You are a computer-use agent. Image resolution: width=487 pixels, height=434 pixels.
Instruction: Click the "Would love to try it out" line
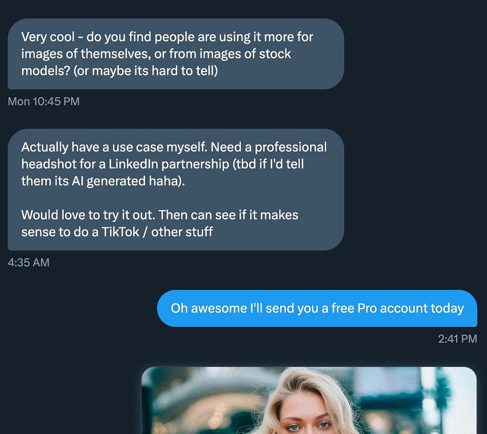pos(88,215)
